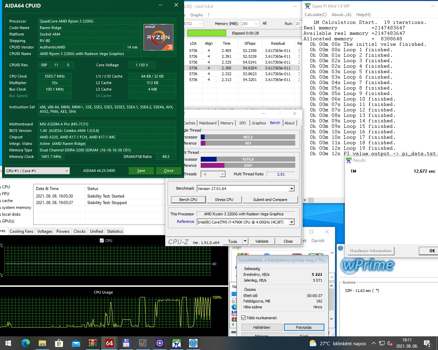Switch to the LinX checkmark taskbar icon
438x350 pixels.
[x=143, y=343]
